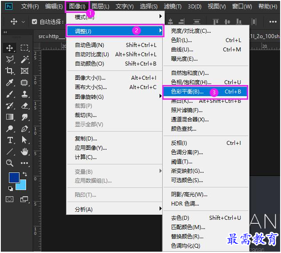
Task: Select the Move tool in toolbox
Action: (x=9, y=48)
